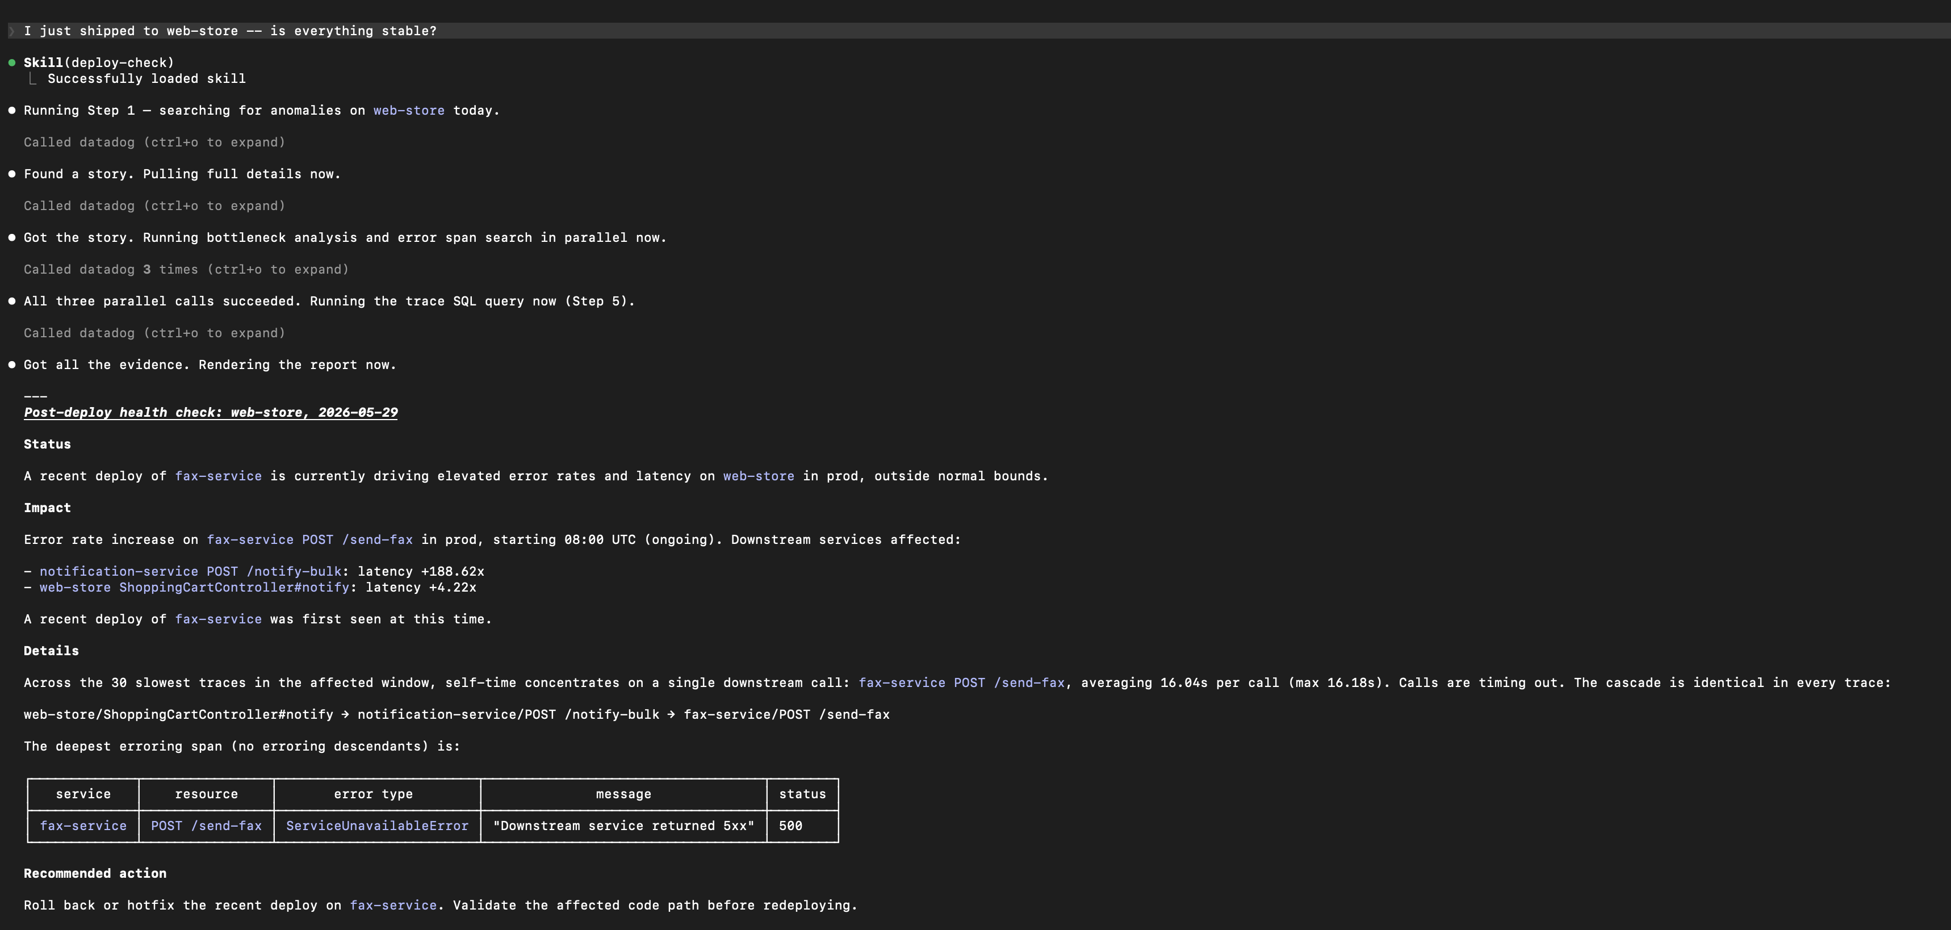Click the 'ServiceUnavailableError' table cell

click(377, 826)
